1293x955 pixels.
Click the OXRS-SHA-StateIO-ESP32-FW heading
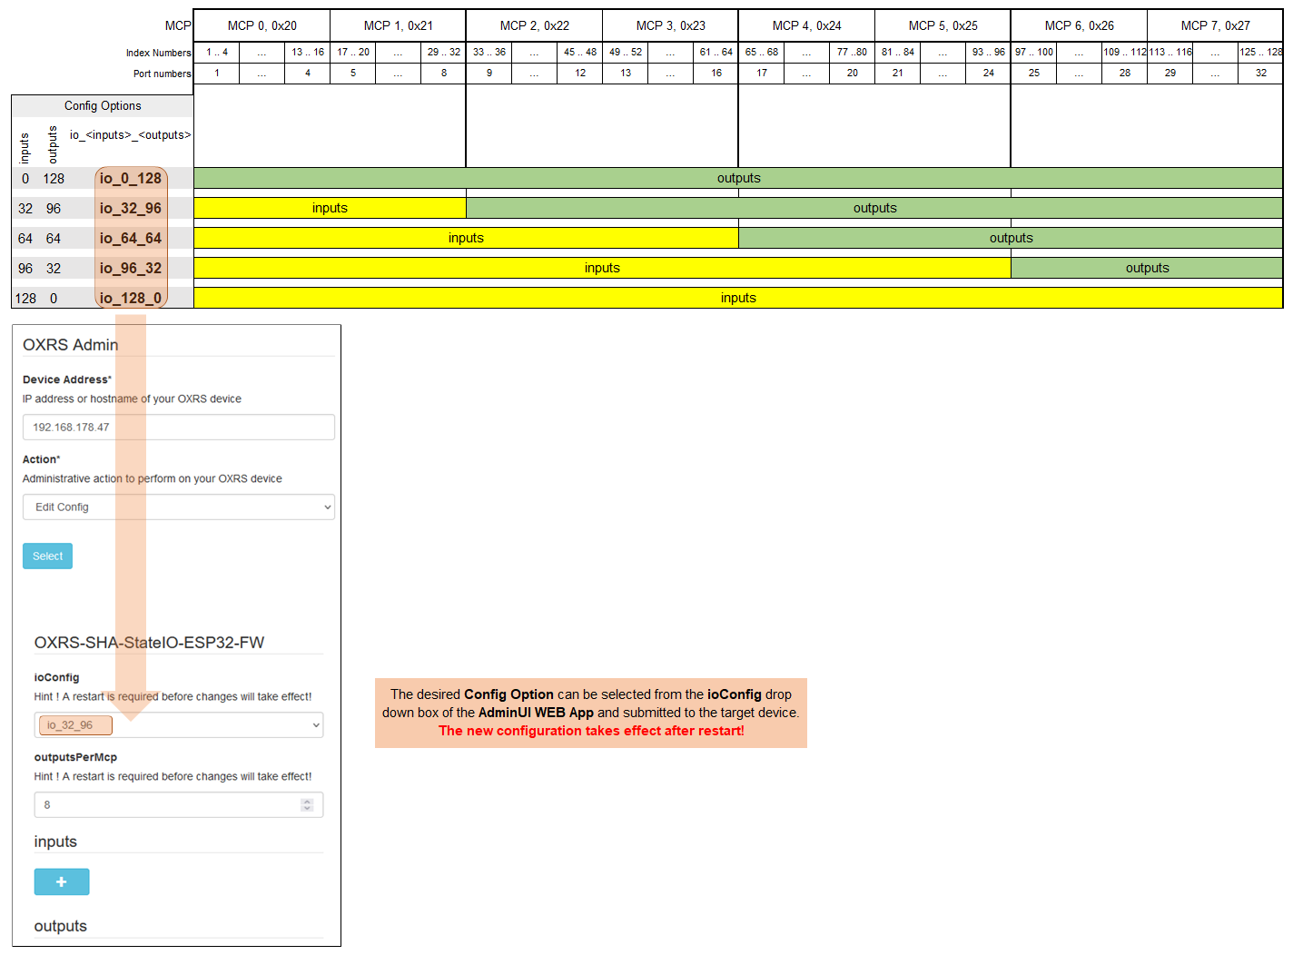[149, 643]
